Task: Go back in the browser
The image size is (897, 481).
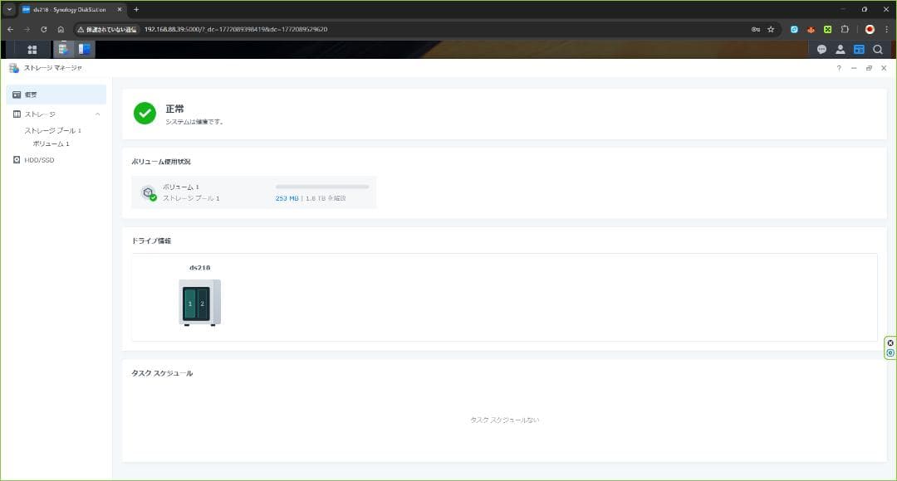Action: (x=10, y=29)
